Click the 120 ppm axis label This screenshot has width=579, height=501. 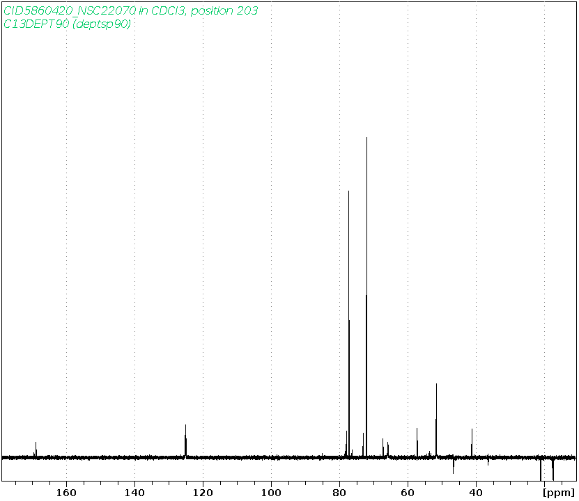coord(203,493)
